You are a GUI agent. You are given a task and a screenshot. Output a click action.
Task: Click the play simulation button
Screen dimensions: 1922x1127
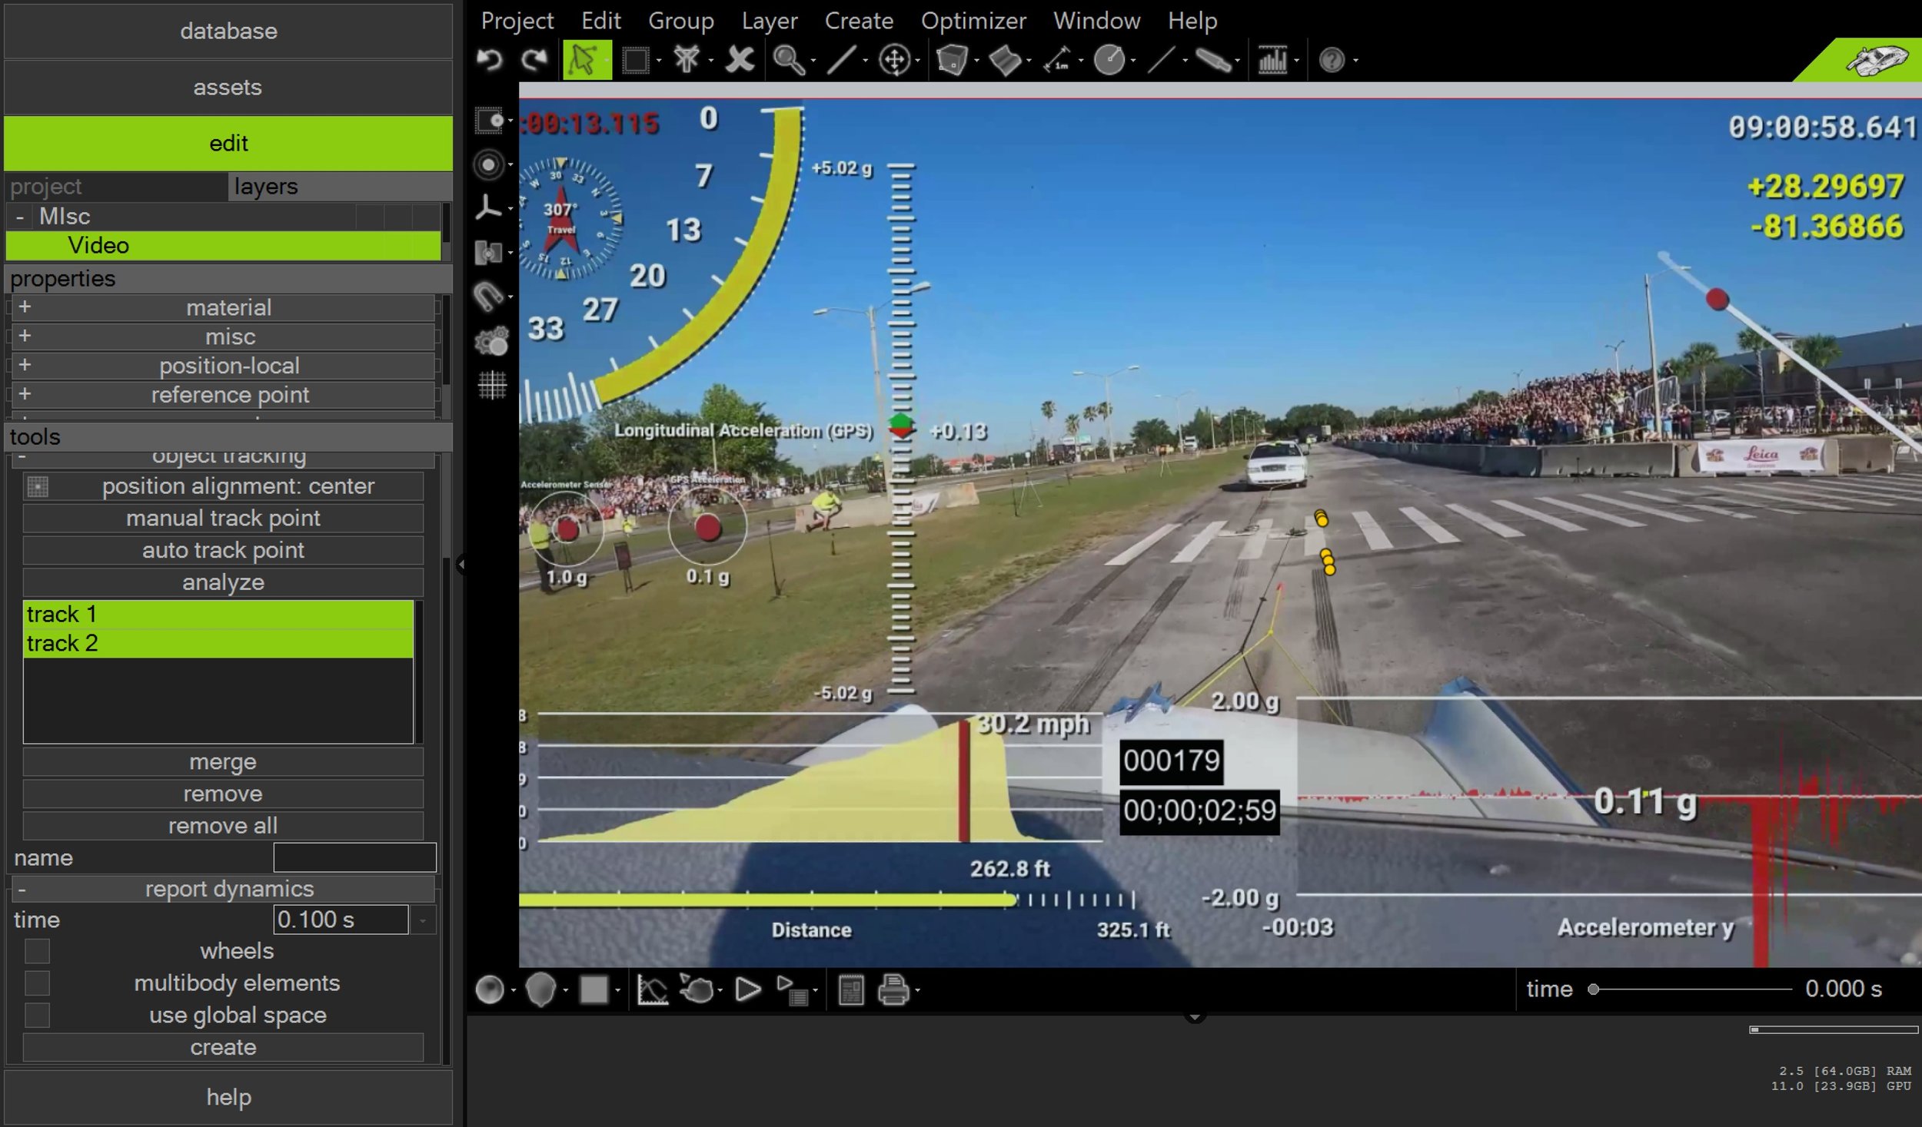(x=747, y=989)
